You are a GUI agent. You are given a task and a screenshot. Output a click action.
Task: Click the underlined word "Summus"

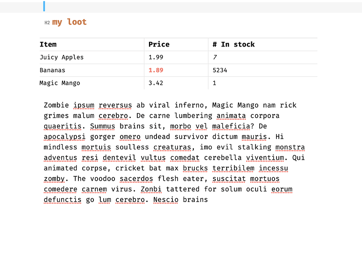pyautogui.click(x=103, y=126)
